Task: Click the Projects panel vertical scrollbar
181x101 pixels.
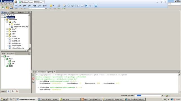Action: click(x=29, y=32)
